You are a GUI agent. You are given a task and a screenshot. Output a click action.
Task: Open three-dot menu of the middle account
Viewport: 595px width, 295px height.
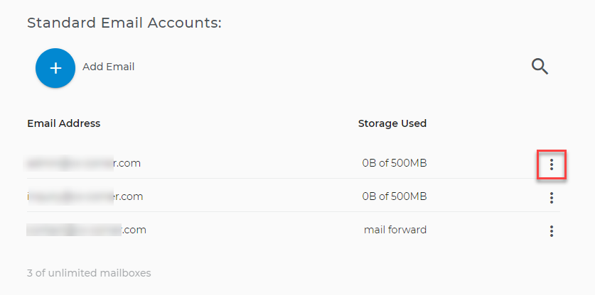click(x=552, y=198)
